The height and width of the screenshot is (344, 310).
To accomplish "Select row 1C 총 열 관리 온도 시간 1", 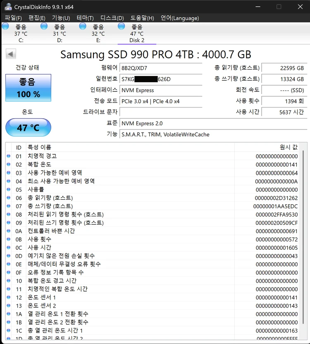I will pyautogui.click(x=153, y=331).
